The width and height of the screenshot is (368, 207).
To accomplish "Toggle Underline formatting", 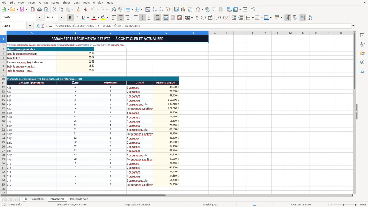I will [x=83, y=18].
